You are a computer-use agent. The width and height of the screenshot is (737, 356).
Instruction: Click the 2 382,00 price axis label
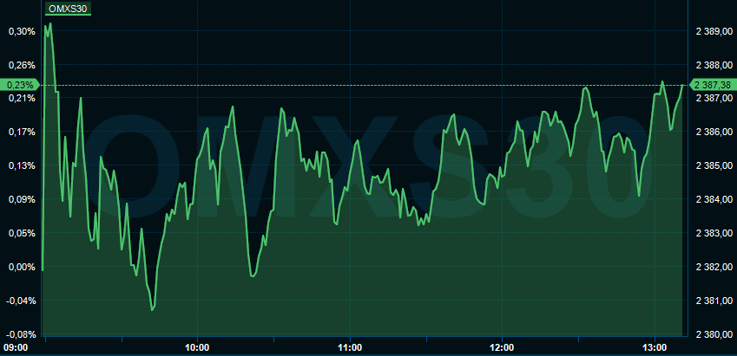click(x=714, y=268)
